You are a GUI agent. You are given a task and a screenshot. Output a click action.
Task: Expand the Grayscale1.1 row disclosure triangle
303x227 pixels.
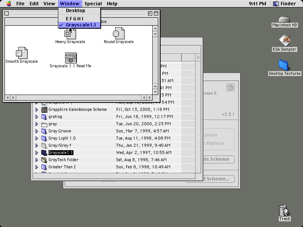[x=36, y=152]
